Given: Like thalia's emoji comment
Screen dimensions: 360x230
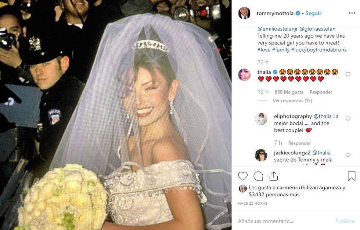Looking at the screenshot, I should coord(348,74).
